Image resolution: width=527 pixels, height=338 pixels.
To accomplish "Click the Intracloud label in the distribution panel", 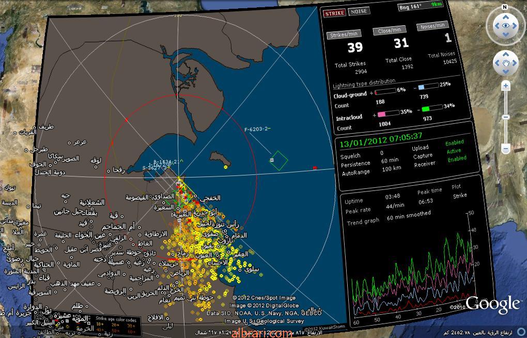I will click(x=349, y=118).
